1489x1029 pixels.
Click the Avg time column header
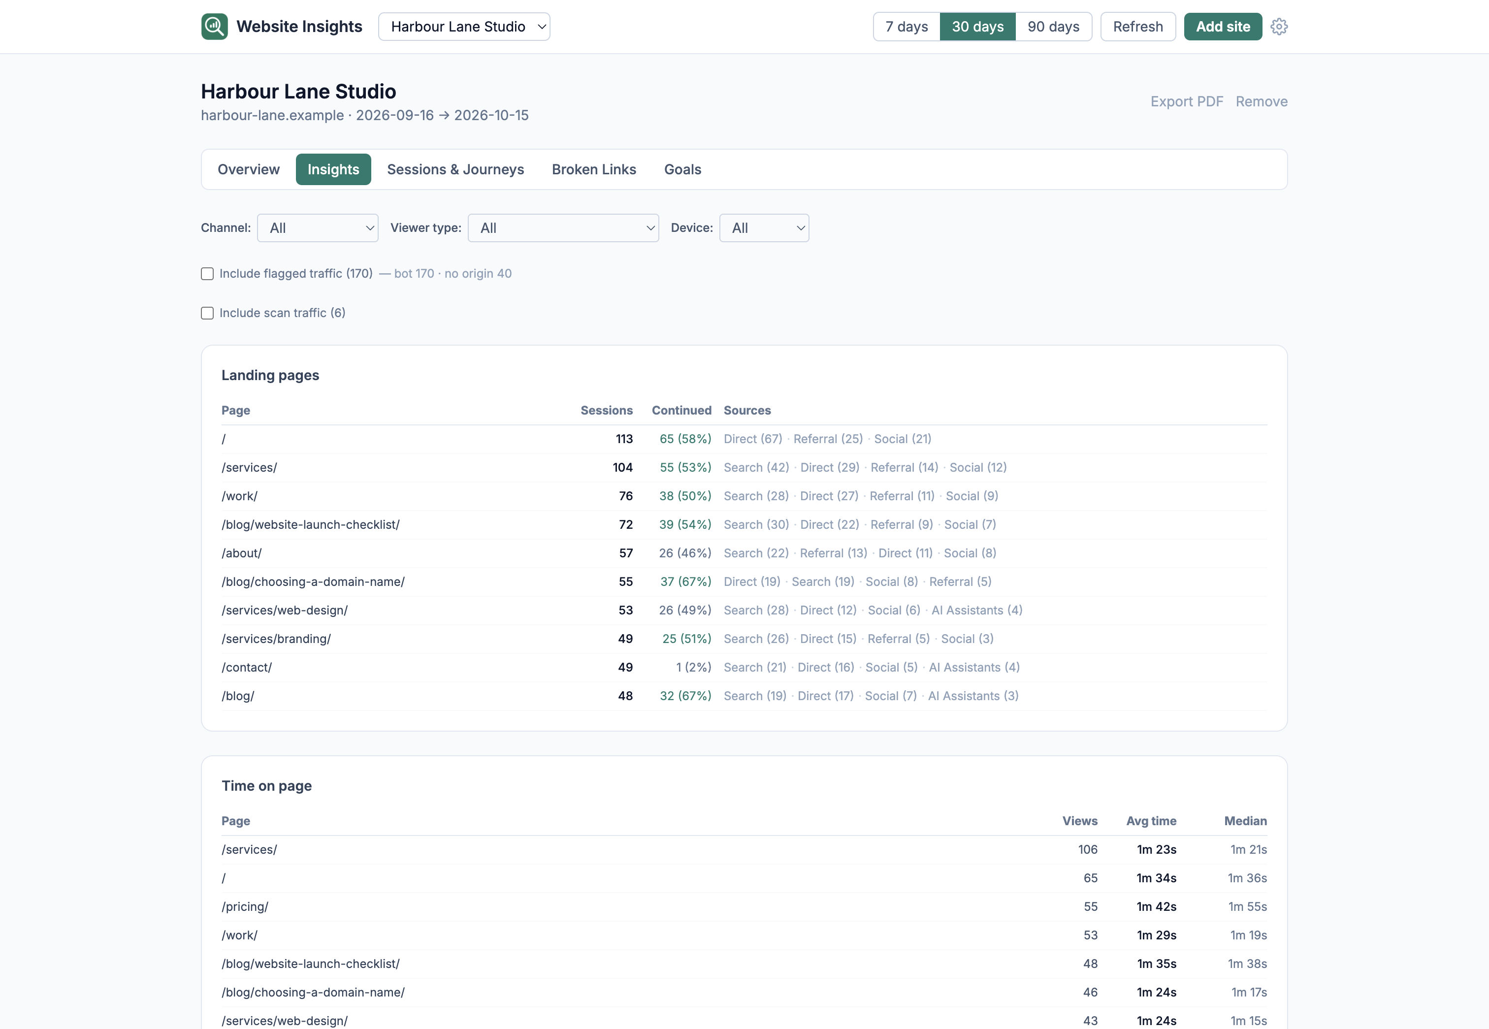pos(1151,821)
